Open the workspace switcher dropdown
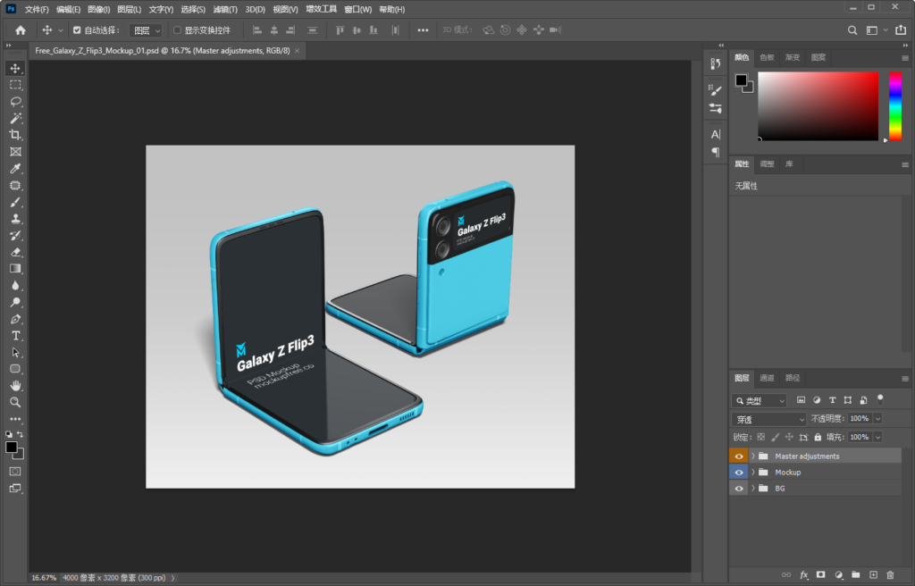 click(877, 30)
